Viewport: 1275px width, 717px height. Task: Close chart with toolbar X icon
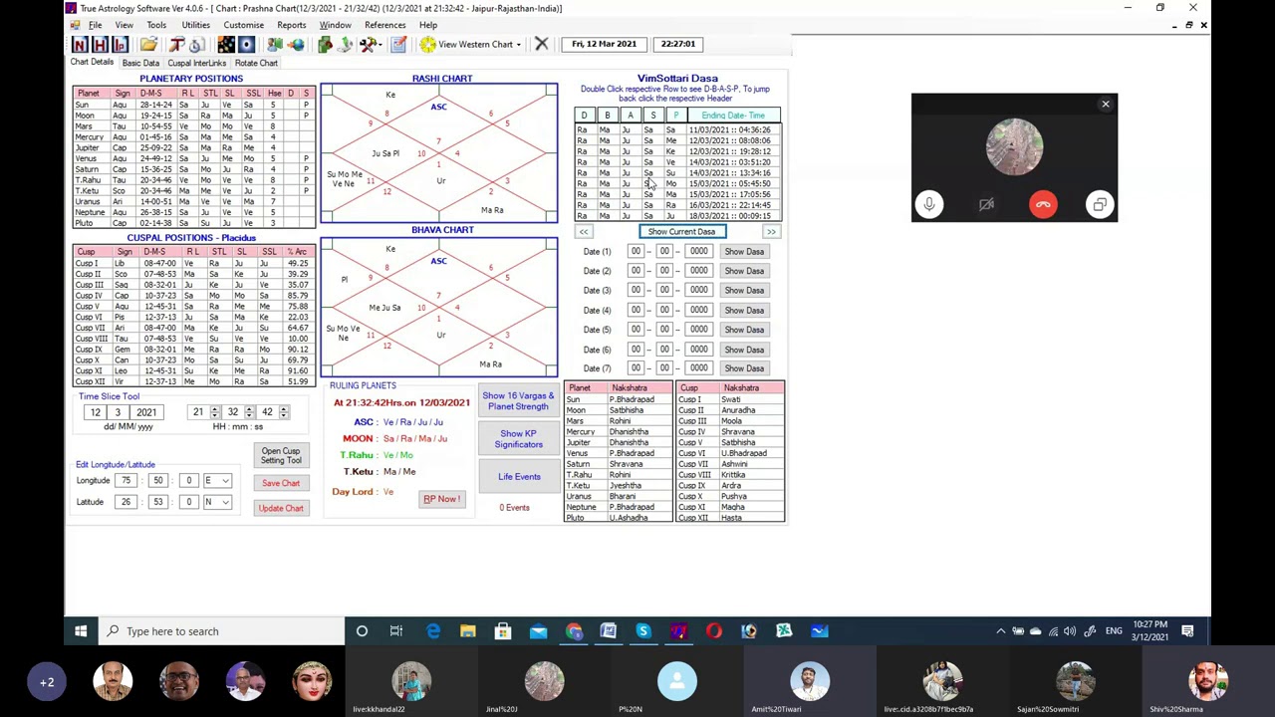click(x=541, y=44)
